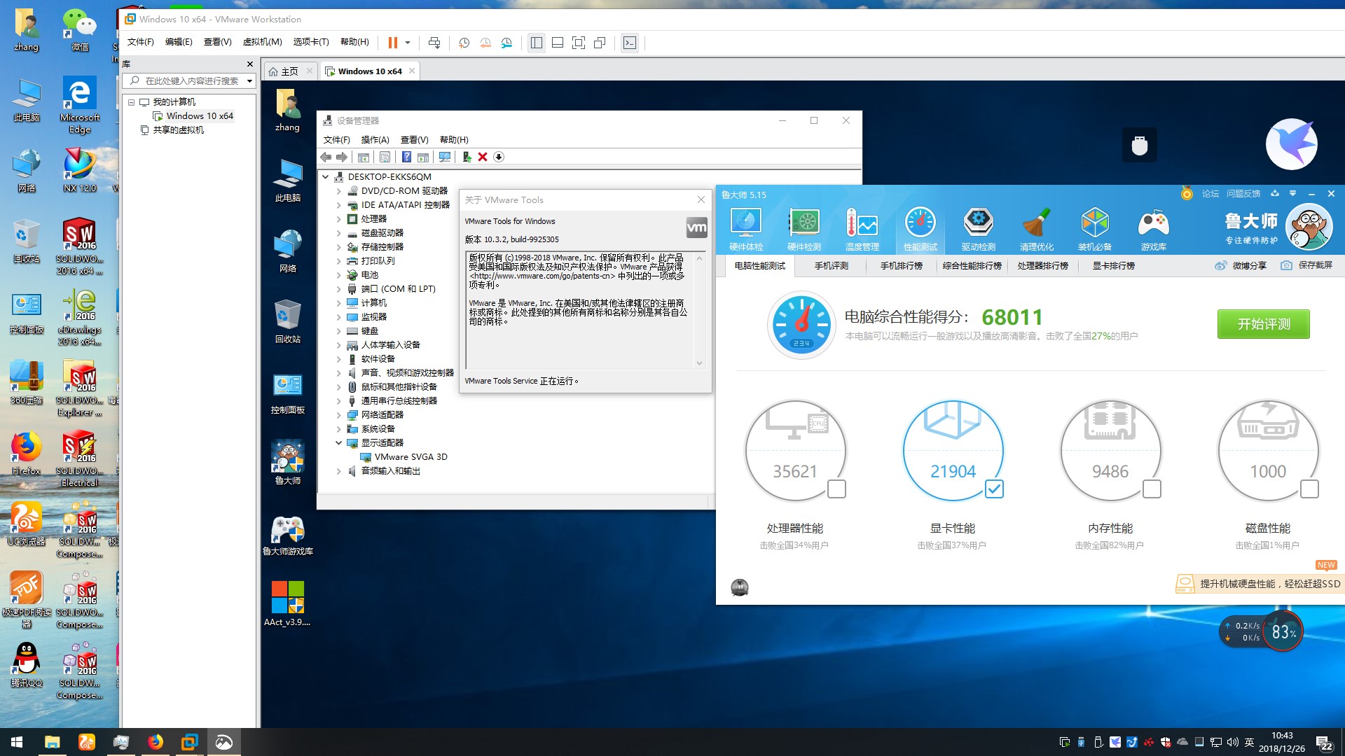Collapse 我的计算机 in VMware library

click(131, 102)
